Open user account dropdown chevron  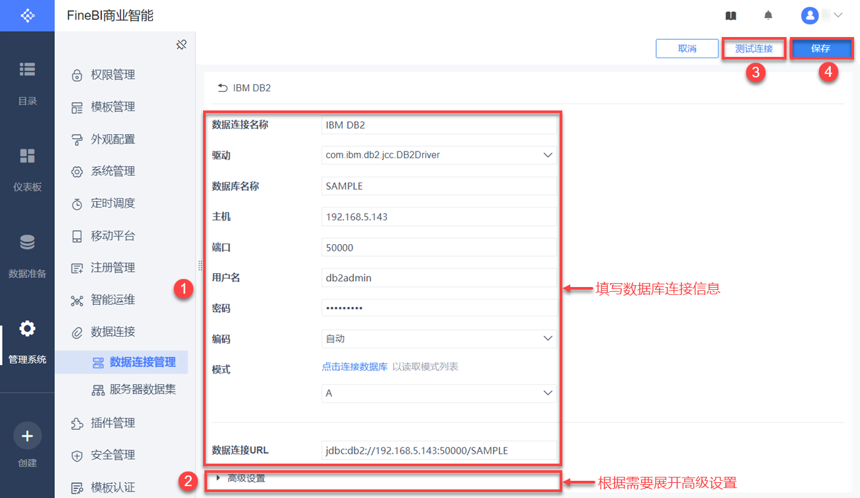click(838, 15)
